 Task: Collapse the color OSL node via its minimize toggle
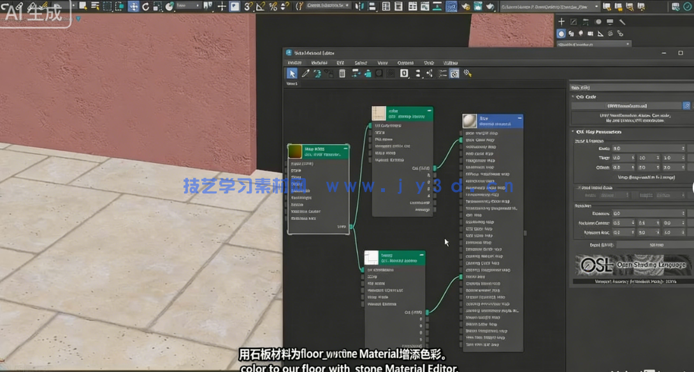coord(429,111)
